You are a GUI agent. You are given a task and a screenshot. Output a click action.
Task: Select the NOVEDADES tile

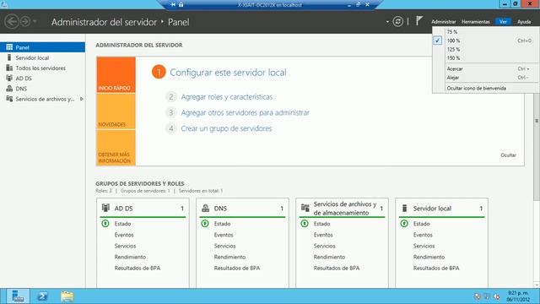tap(116, 111)
